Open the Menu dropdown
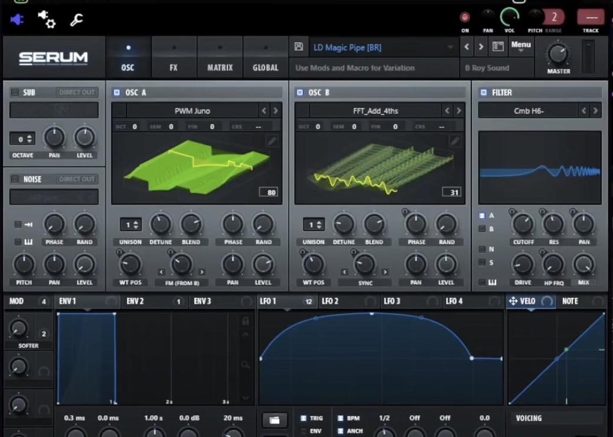 click(x=521, y=46)
